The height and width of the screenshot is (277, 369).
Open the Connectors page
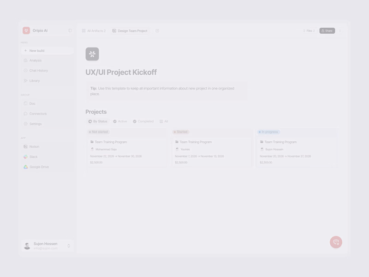pos(48,114)
